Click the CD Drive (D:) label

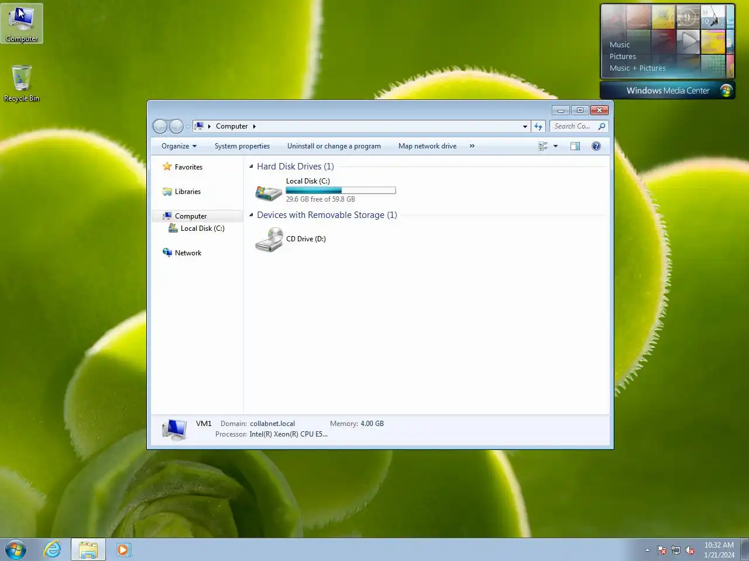coord(306,239)
